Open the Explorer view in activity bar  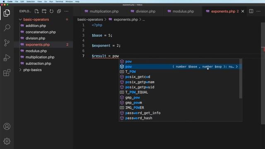[x=7, y=13]
